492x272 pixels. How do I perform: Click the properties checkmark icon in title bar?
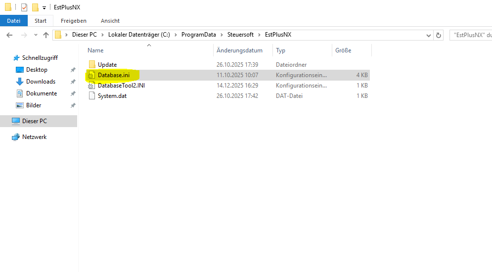click(x=24, y=7)
